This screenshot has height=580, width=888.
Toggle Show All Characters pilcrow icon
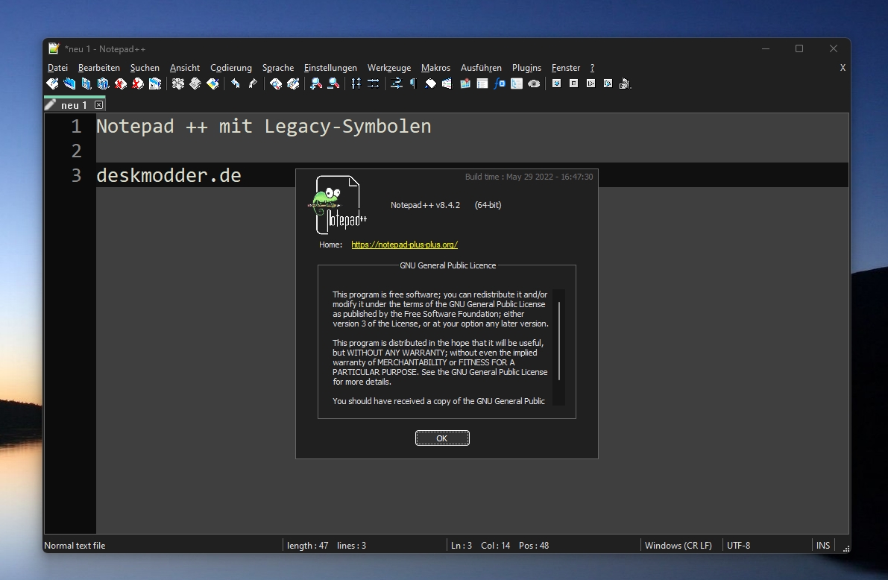(x=413, y=83)
